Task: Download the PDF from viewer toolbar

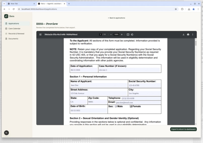Action: click(183, 35)
